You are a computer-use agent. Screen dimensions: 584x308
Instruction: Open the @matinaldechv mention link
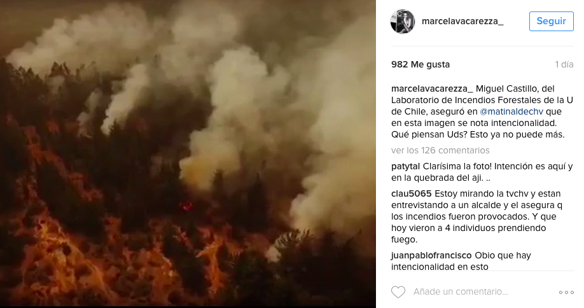[511, 111]
